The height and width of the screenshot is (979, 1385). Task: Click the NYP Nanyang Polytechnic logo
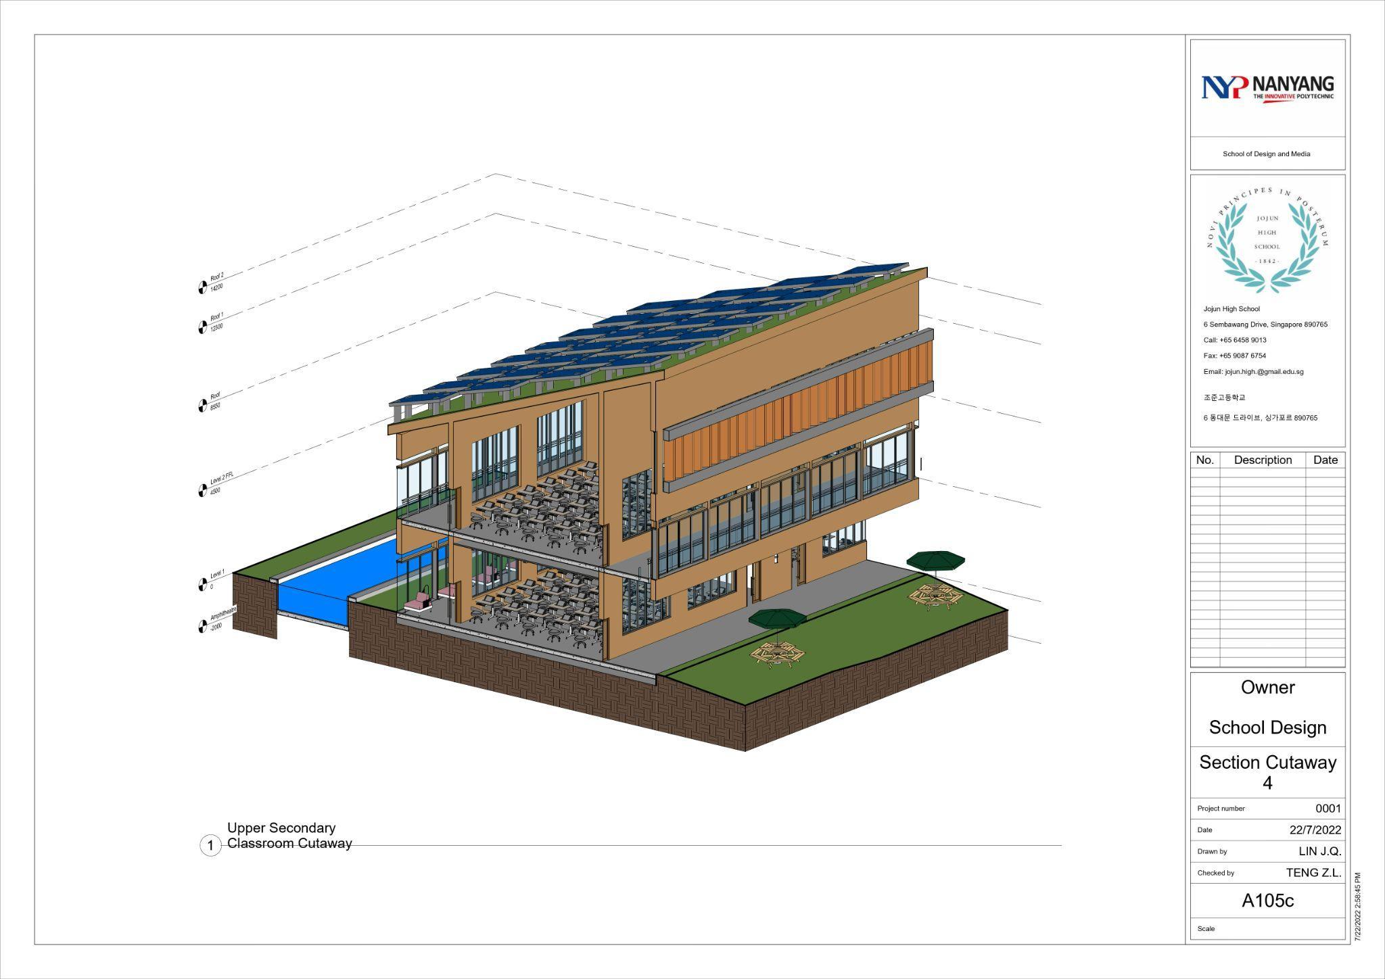[1267, 88]
